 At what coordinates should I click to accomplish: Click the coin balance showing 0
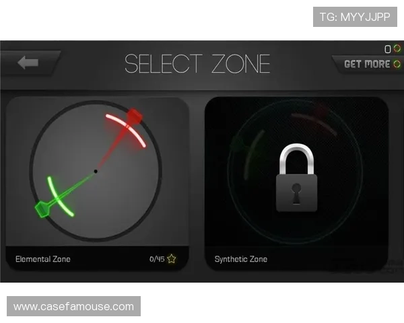pos(388,49)
